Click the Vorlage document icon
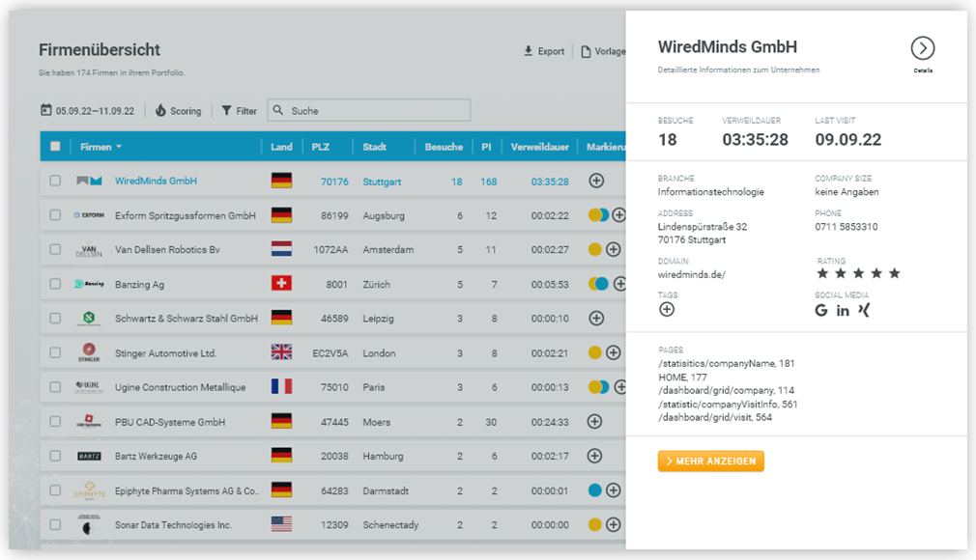This screenshot has width=976, height=560. (x=586, y=51)
